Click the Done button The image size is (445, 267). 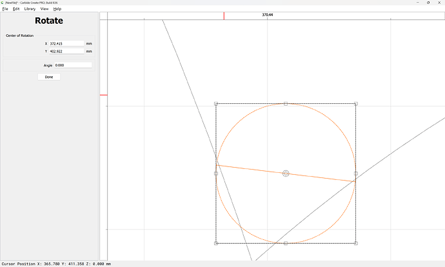[x=49, y=77]
